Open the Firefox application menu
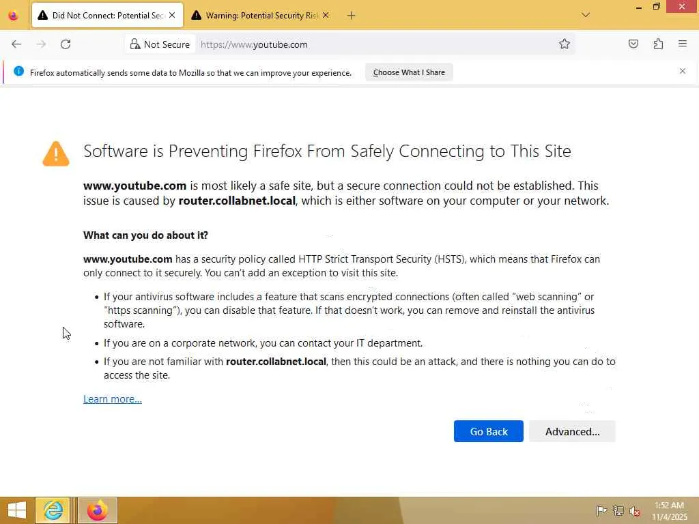Viewport: 699px width, 524px height. [683, 44]
